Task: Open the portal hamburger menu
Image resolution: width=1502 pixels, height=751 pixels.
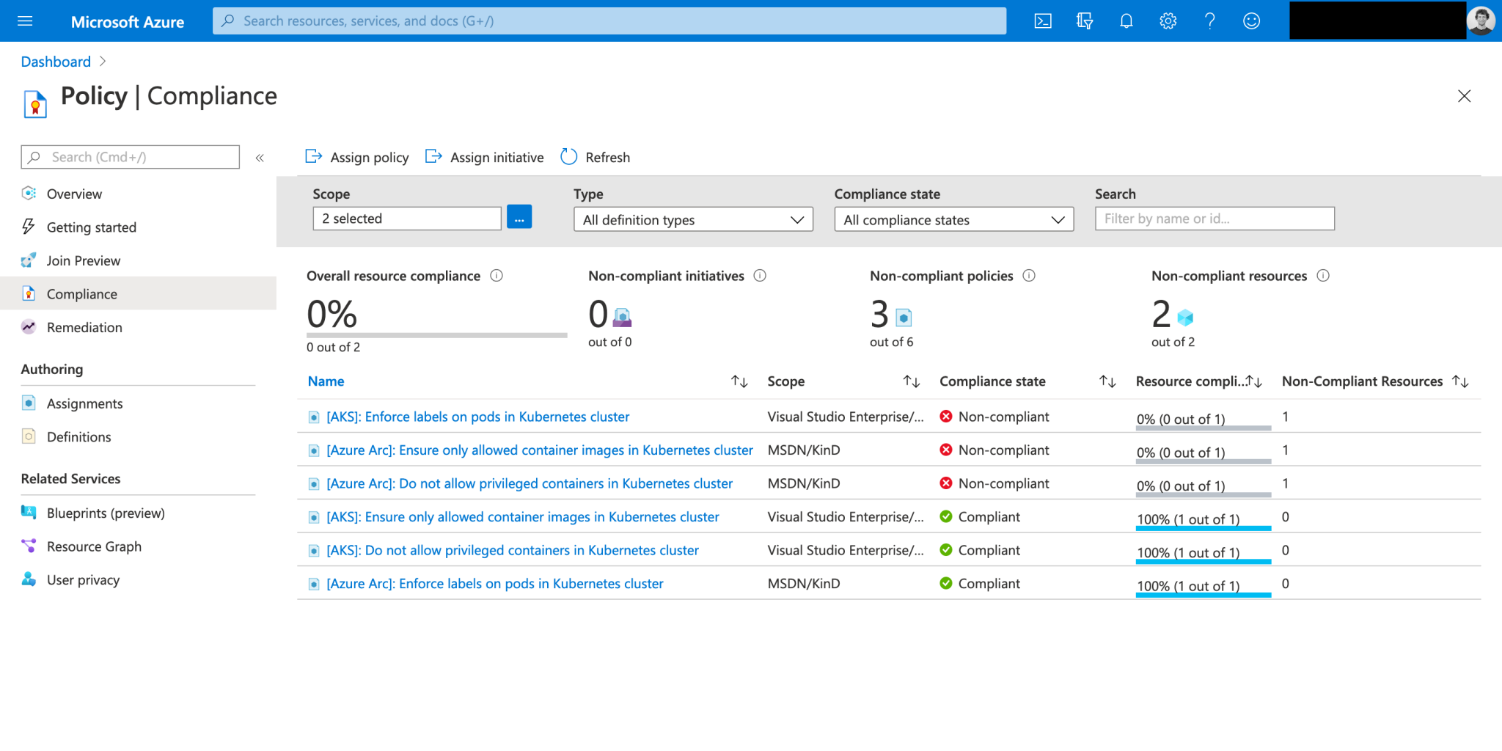Action: [x=25, y=21]
